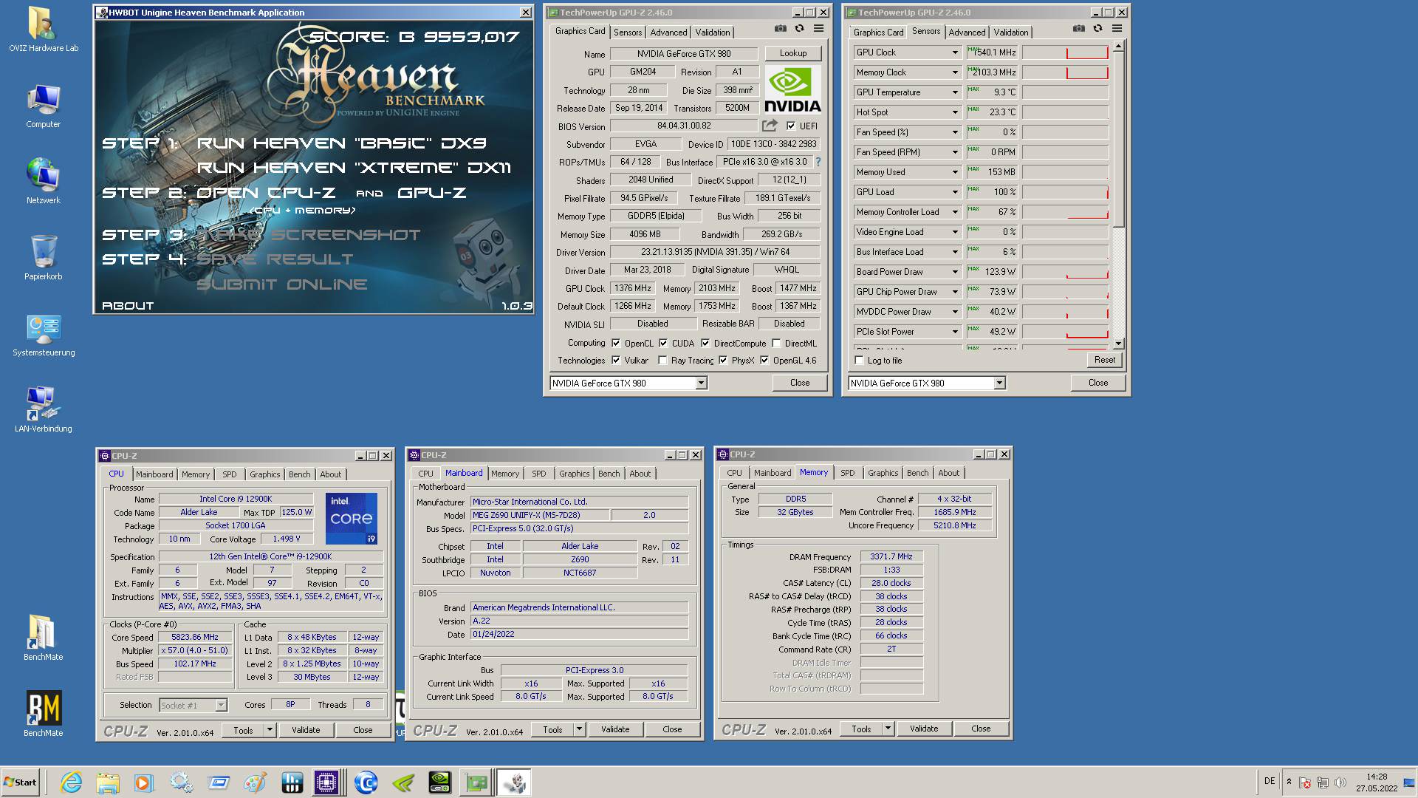Viewport: 1418px width, 798px height.
Task: Select the Computer desktop icon
Action: (x=43, y=106)
